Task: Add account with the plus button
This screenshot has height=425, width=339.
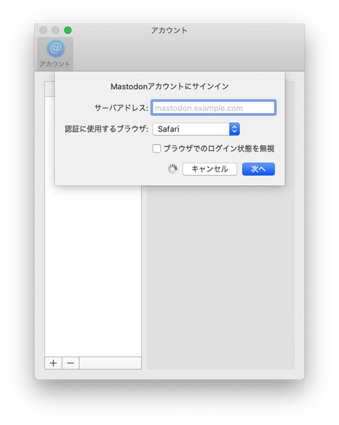Action: [x=54, y=363]
